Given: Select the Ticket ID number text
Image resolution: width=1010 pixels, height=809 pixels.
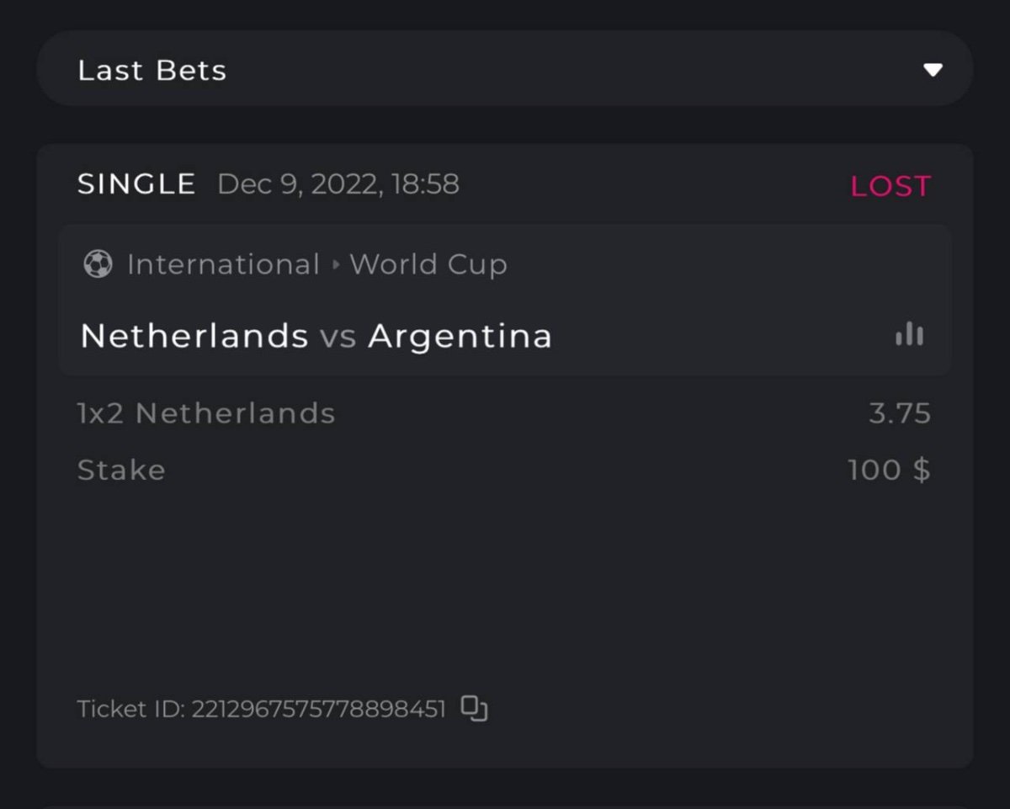Looking at the screenshot, I should tap(318, 709).
